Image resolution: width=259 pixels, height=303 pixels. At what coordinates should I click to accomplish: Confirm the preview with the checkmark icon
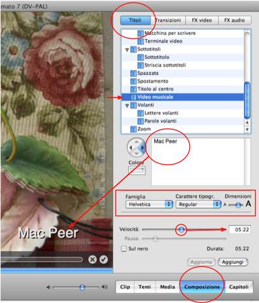[x=103, y=259]
